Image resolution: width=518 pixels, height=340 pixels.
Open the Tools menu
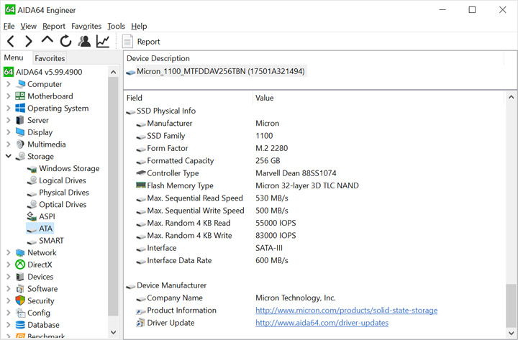click(116, 27)
